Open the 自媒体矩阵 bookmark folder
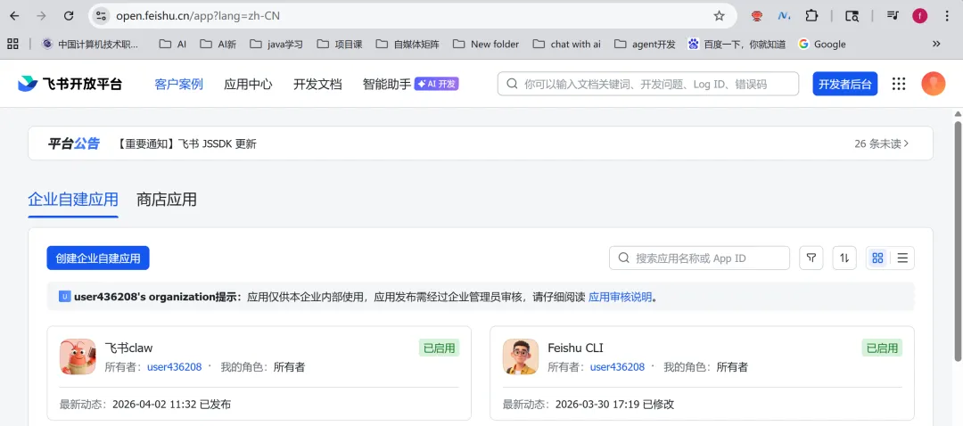This screenshot has height=426, width=963. [407, 44]
